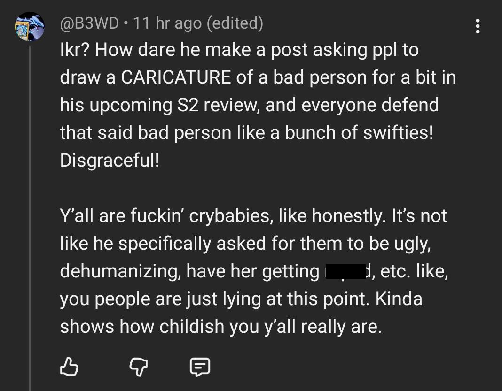Open the @B3WD profile avatar

30,27
